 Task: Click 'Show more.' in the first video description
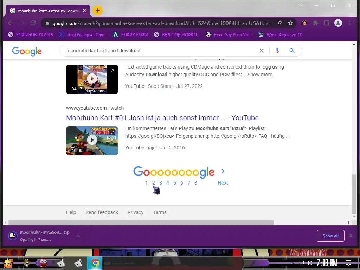click(x=261, y=75)
